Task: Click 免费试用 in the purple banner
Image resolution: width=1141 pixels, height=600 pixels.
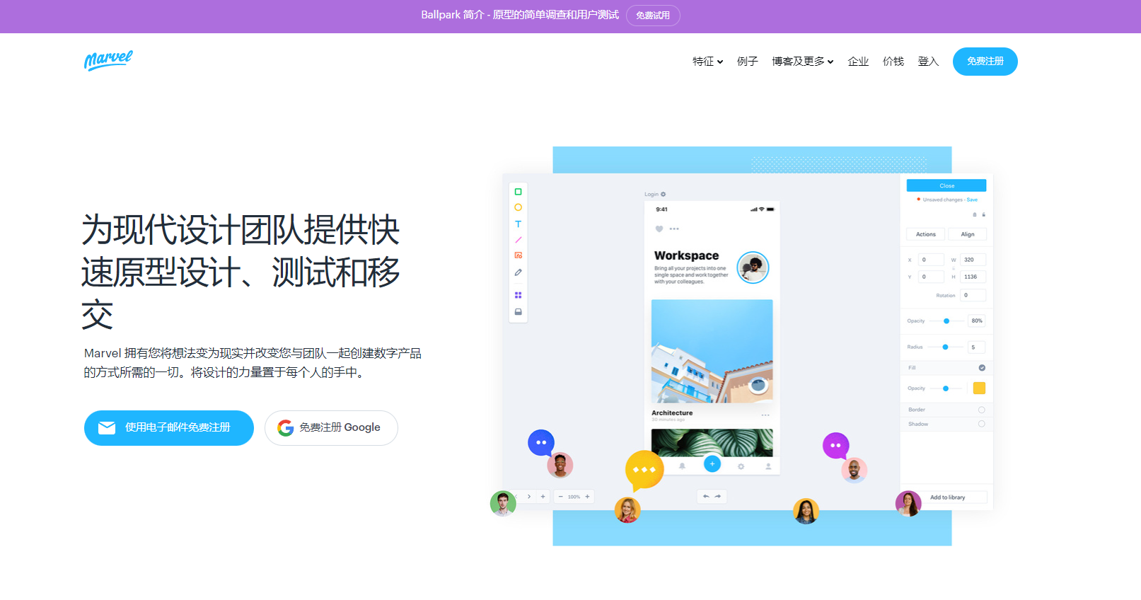Action: coord(653,16)
